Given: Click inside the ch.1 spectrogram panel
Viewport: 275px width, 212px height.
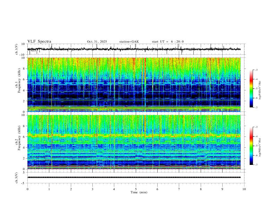Looking at the screenshot, I should 134,85.
